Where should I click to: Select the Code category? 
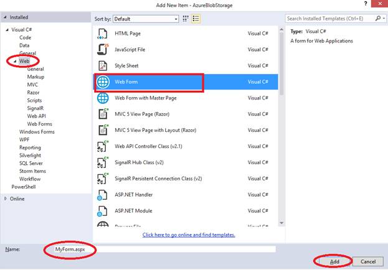[x=26, y=37]
